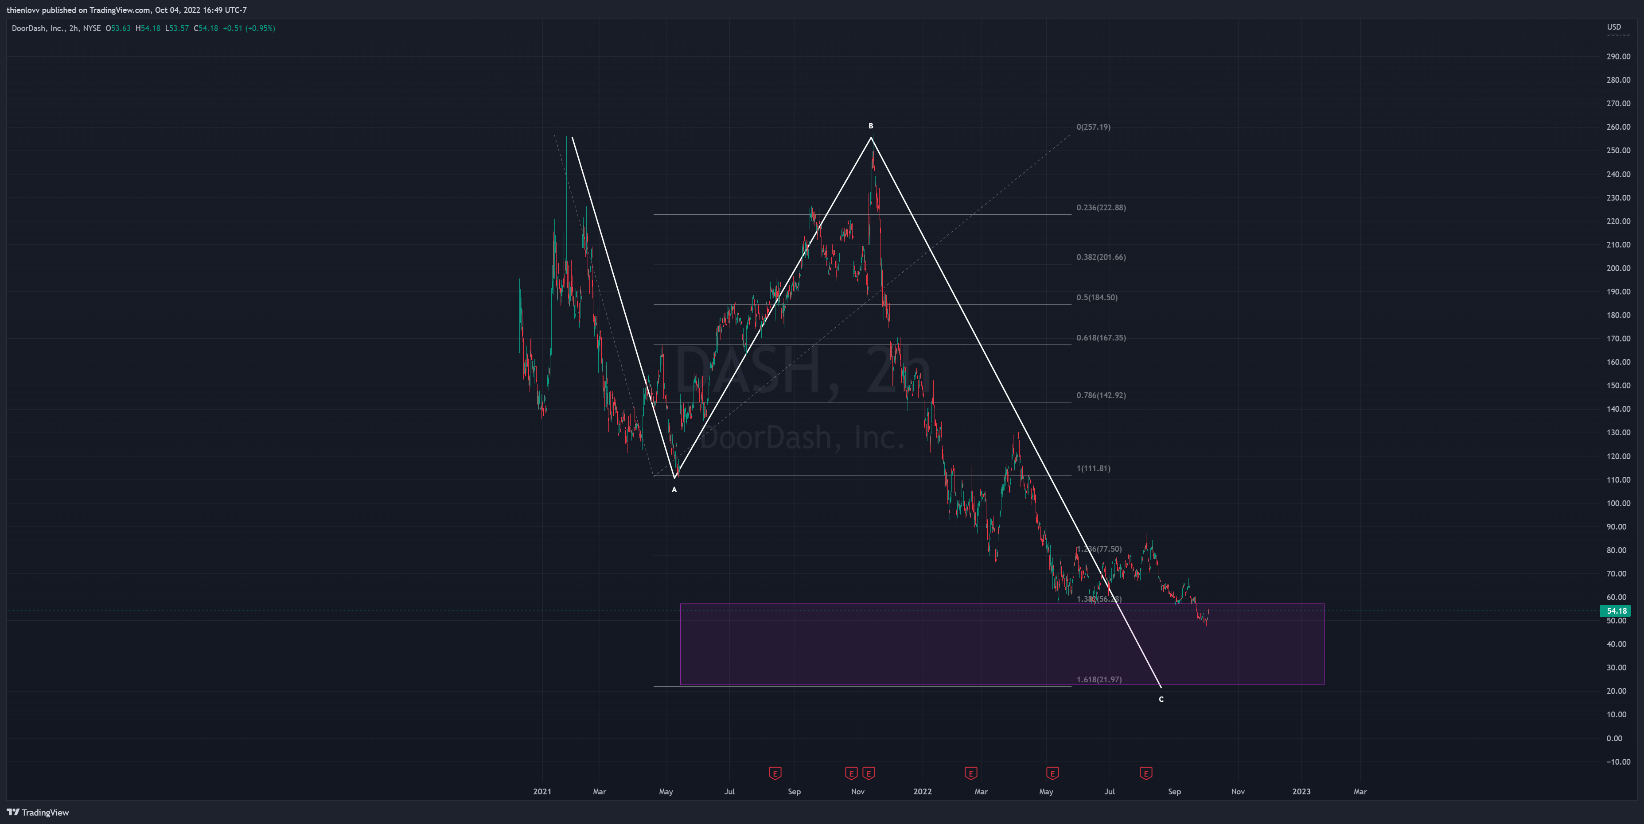Screen dimensions: 1644x824
Task: Click the -10.00 price axis label
Action: [x=1617, y=762]
